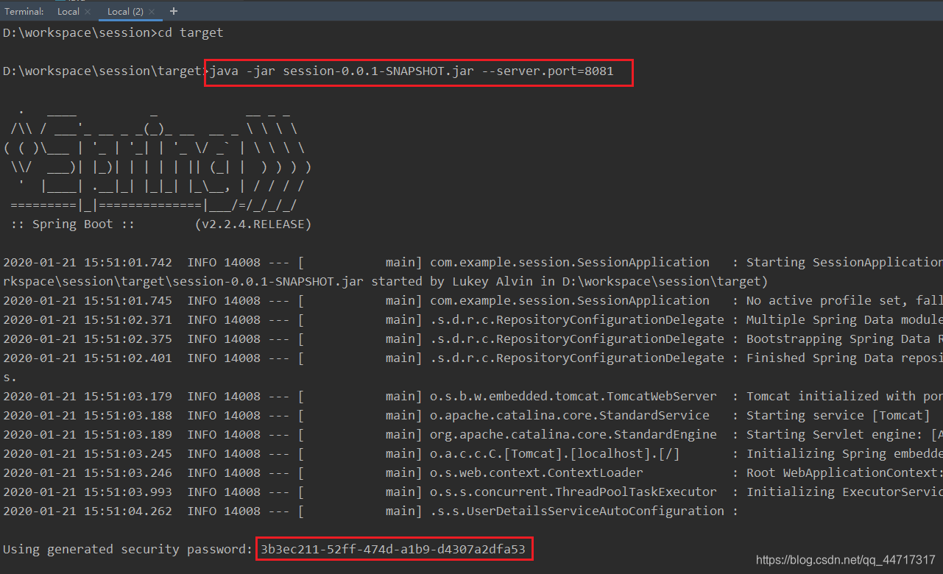This screenshot has height=574, width=943.
Task: Click the D:\workspace\session\target prompt path
Action: pyautogui.click(x=102, y=71)
